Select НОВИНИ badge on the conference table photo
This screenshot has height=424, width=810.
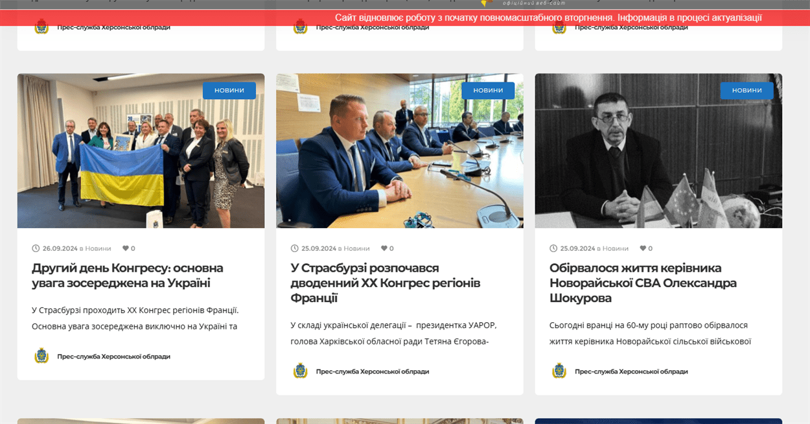[x=488, y=90]
